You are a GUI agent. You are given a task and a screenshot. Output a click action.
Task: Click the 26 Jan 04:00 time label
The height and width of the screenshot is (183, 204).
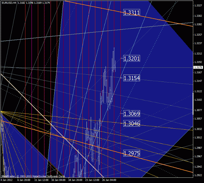tap(109, 180)
